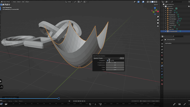This screenshot has width=190, height=107.
Task: Open the Add menu in the viewport header
Action: click(x=23, y=2)
